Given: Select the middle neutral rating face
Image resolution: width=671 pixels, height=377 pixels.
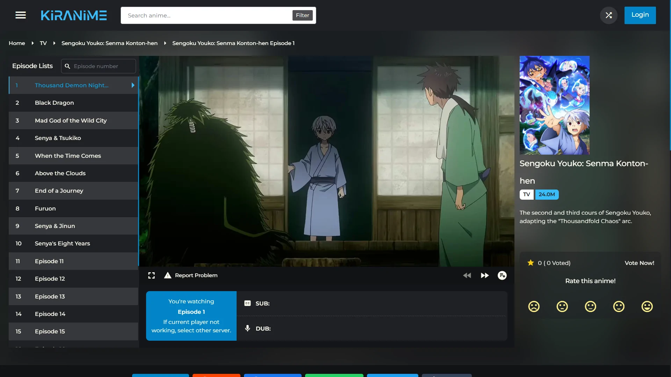Looking at the screenshot, I should 590,306.
